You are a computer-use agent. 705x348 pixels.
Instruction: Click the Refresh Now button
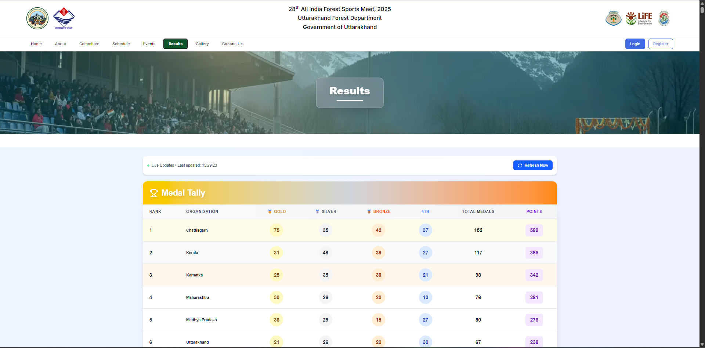click(533, 166)
